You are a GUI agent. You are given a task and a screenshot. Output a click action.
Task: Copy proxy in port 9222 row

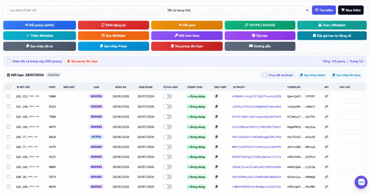coord(216,157)
